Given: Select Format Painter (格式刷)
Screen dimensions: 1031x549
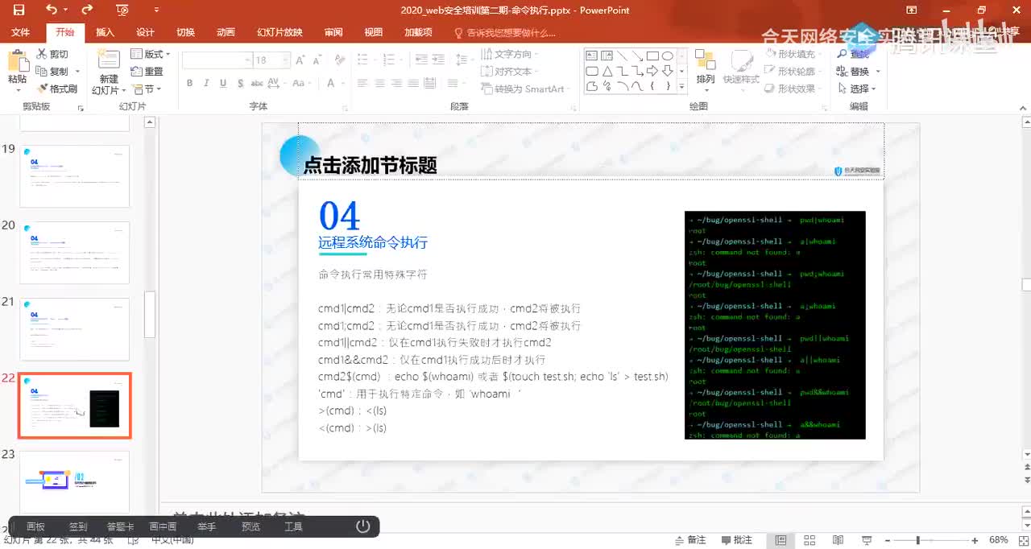Looking at the screenshot, I should pyautogui.click(x=56, y=89).
